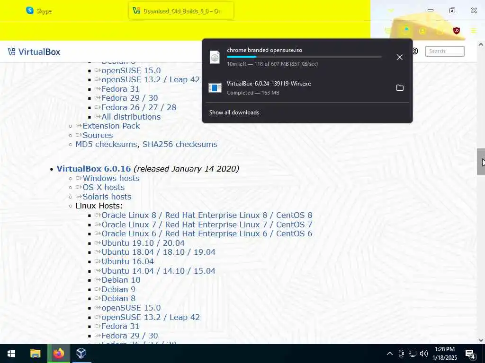Cancel the chrome branded opensuse.iso download
The width and height of the screenshot is (485, 363).
(x=399, y=57)
